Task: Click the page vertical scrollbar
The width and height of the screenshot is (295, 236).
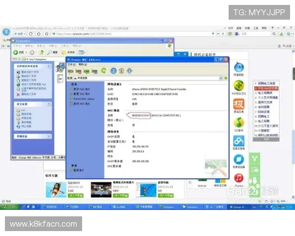Action: [293, 147]
